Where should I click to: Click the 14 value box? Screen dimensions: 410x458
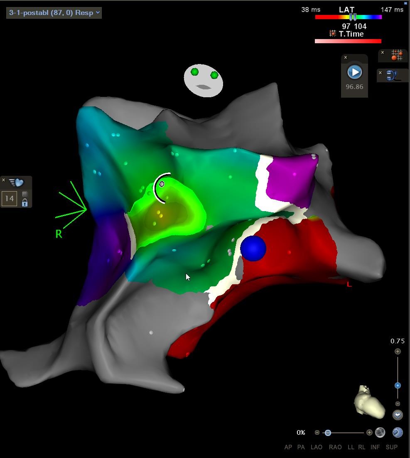point(9,199)
